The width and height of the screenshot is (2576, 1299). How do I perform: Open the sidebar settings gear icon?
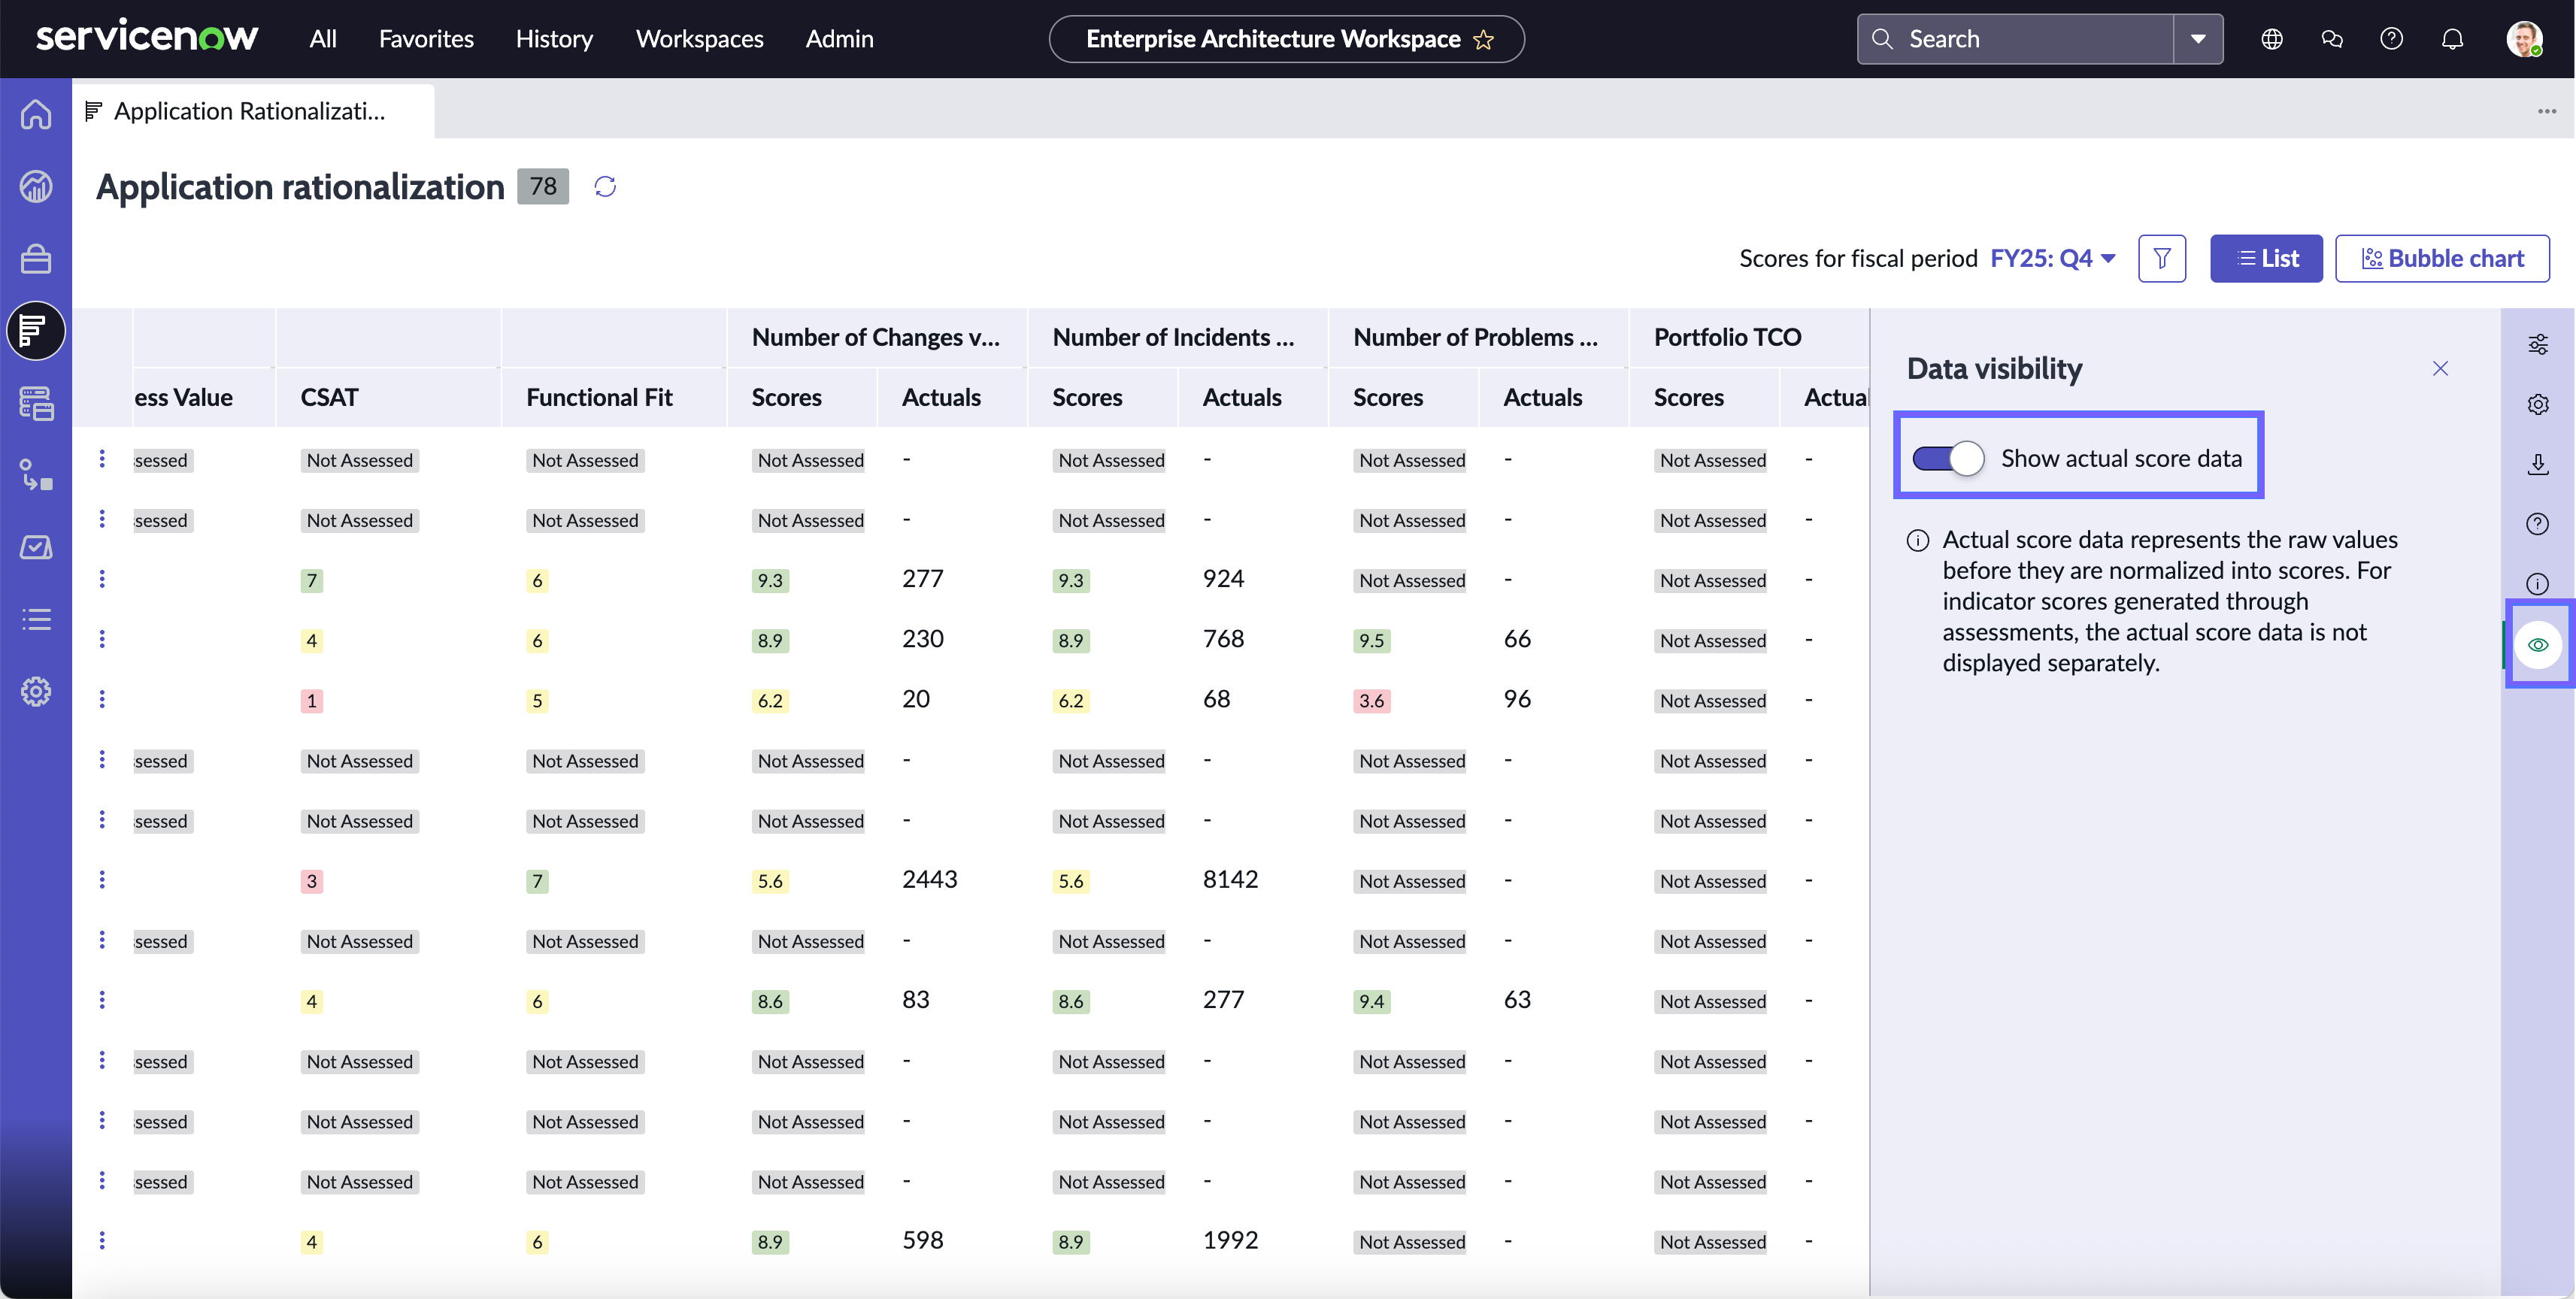click(x=36, y=691)
